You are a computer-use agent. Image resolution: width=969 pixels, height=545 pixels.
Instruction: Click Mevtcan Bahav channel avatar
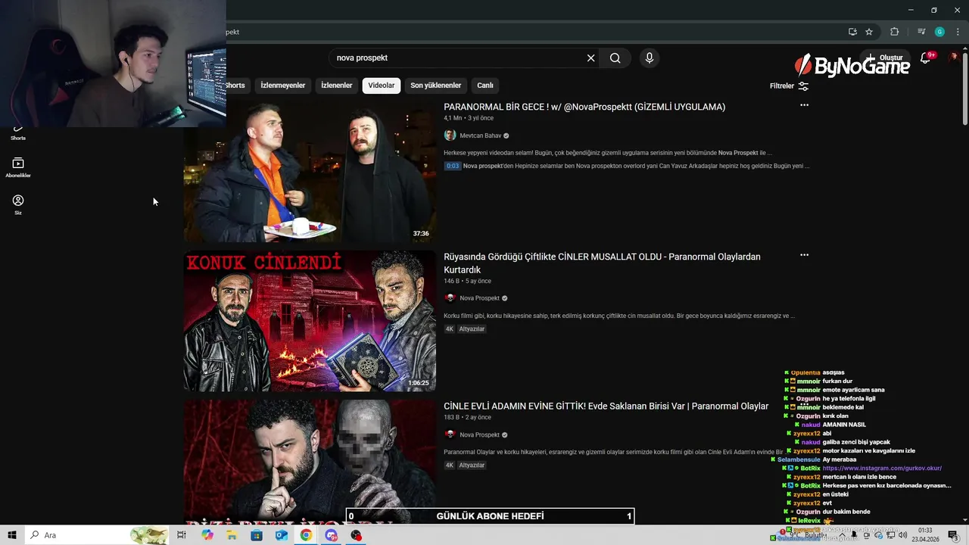(x=450, y=135)
